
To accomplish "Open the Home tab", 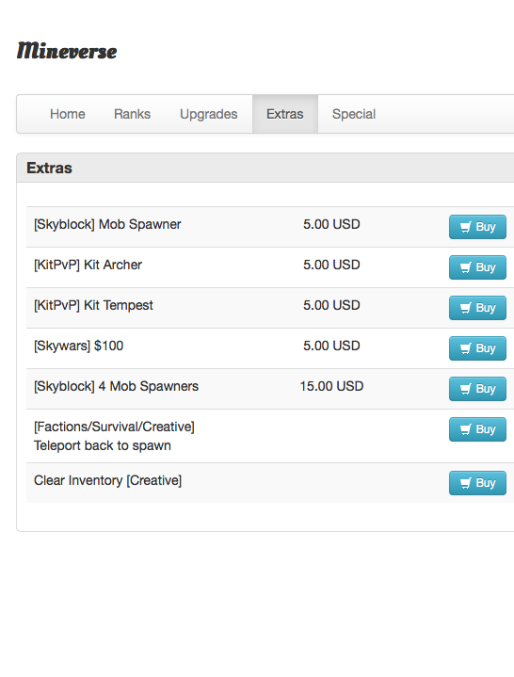I will [x=68, y=114].
